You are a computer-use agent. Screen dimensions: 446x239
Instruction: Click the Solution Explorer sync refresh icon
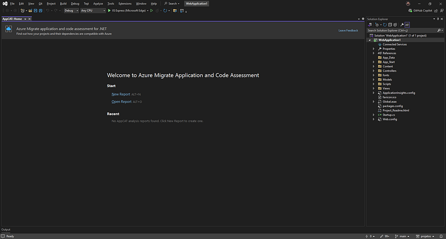point(385,25)
